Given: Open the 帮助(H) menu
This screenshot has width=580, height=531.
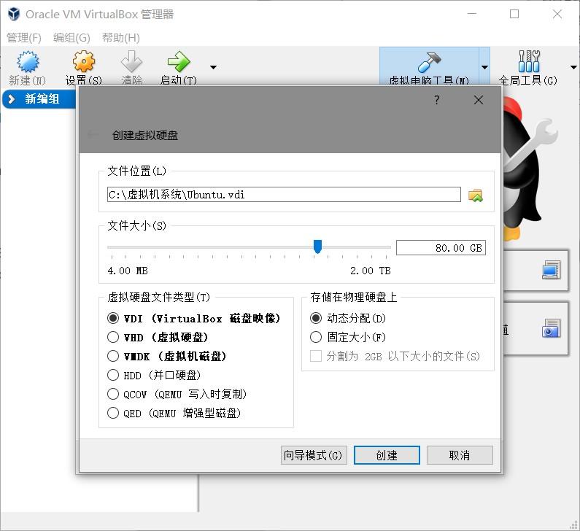Looking at the screenshot, I should tap(121, 38).
